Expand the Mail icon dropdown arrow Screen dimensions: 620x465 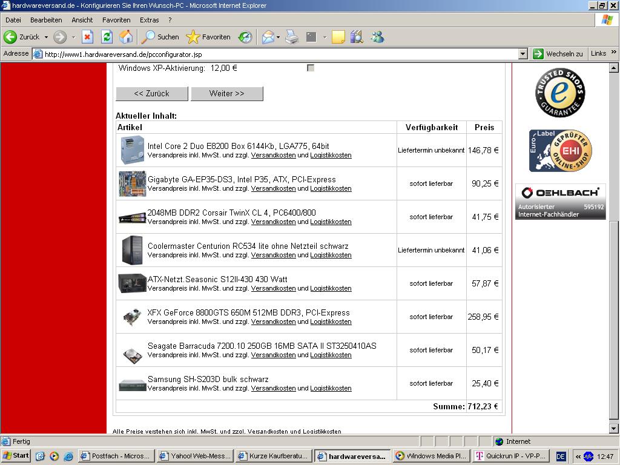click(279, 37)
